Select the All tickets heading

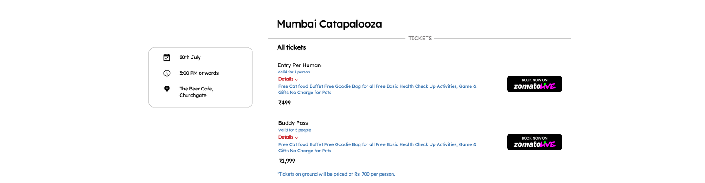291,47
